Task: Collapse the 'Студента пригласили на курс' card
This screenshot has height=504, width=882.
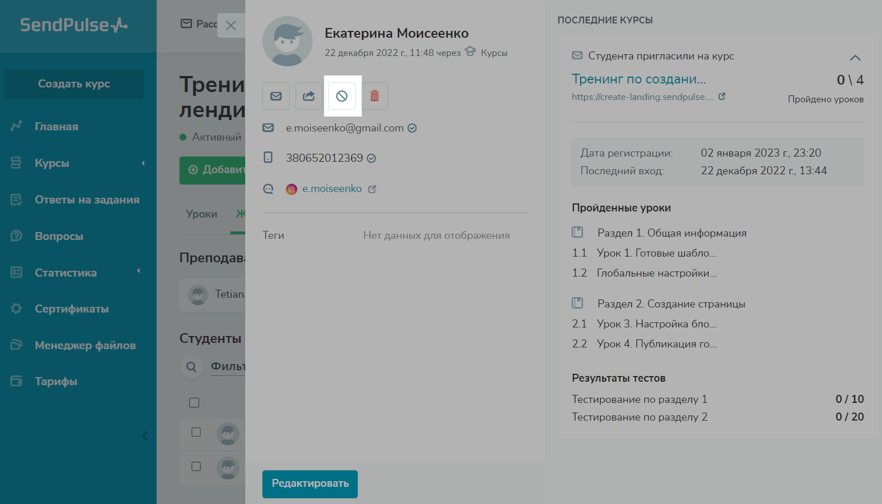Action: (855, 58)
